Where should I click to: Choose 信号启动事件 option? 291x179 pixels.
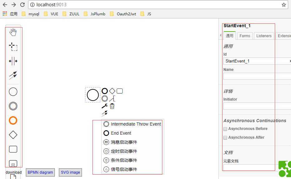[132, 169]
